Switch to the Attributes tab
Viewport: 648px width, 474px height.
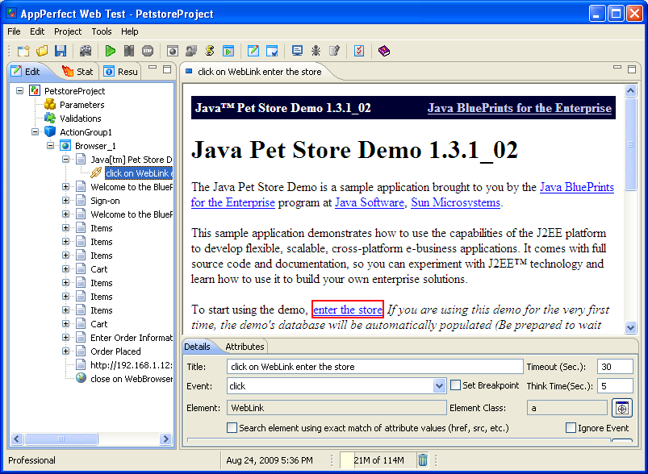[x=245, y=347]
